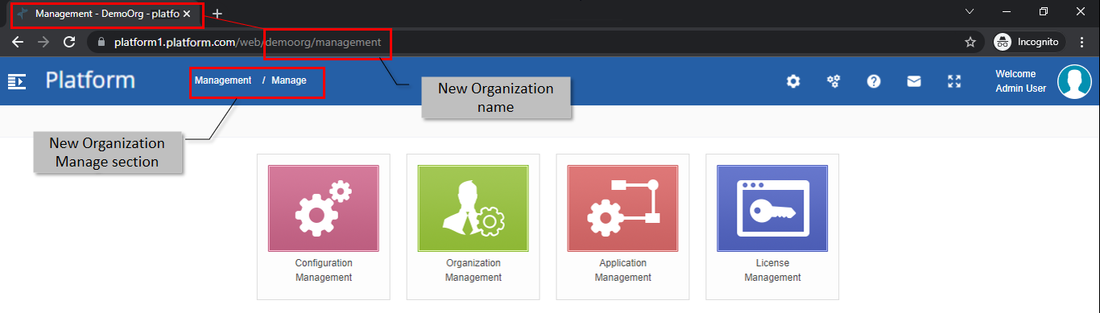The width and height of the screenshot is (1100, 313).
Task: Open the Application Management tile icon
Action: (622, 208)
